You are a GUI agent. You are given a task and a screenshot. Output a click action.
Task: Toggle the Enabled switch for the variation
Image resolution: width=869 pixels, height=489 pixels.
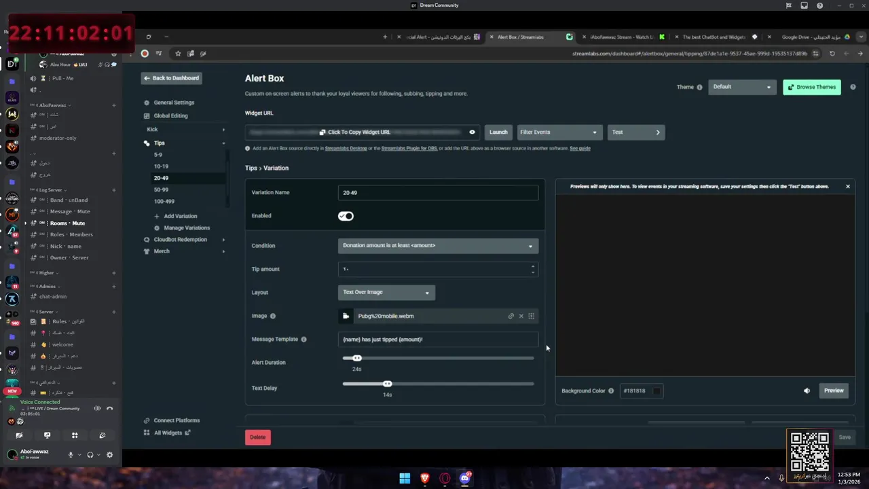tap(346, 216)
